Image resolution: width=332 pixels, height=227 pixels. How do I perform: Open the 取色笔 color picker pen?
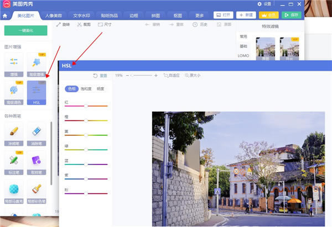tap(37, 163)
